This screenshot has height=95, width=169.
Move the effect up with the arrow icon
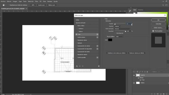[x=80, y=66]
